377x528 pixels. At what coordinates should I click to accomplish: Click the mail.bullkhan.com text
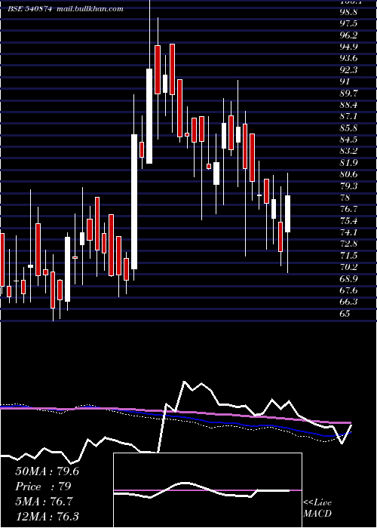tap(90, 9)
